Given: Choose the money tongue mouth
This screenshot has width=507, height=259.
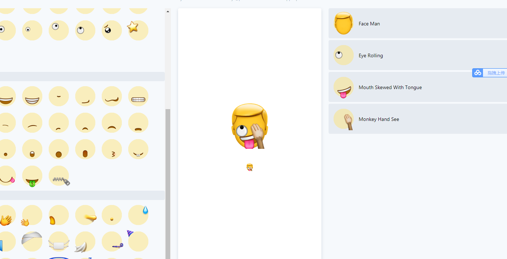Looking at the screenshot, I should click(32, 176).
